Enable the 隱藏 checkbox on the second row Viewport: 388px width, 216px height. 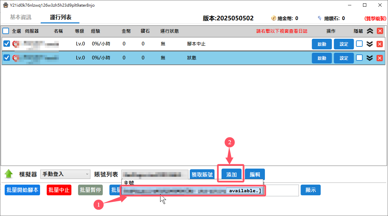point(359,58)
